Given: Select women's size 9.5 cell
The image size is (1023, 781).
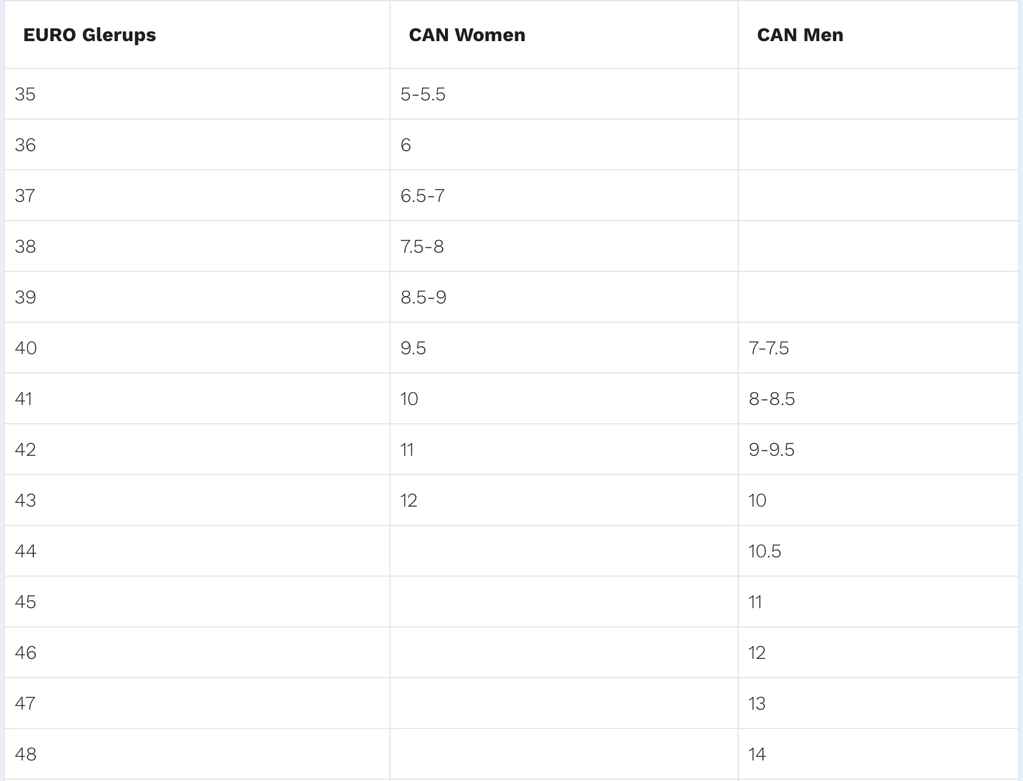Looking at the screenshot, I should [x=564, y=348].
